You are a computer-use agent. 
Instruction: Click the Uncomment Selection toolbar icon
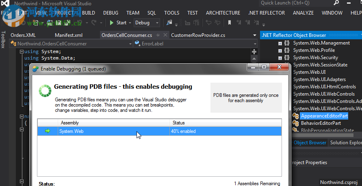point(217,23)
